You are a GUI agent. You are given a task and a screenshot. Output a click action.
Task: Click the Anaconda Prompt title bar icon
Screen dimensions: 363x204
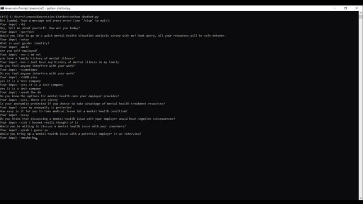pos(2,8)
